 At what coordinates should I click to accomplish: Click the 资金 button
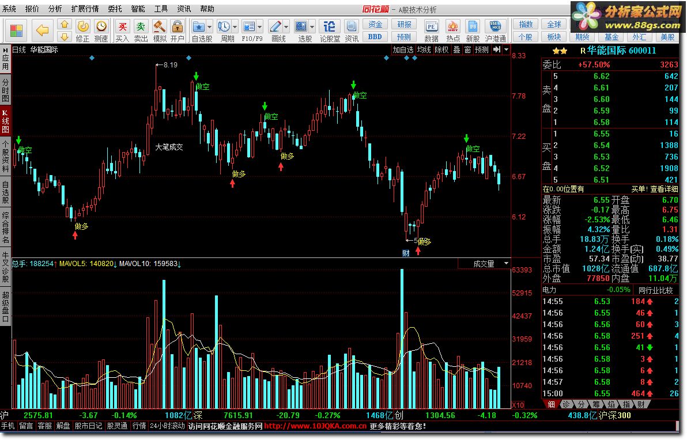tap(375, 24)
